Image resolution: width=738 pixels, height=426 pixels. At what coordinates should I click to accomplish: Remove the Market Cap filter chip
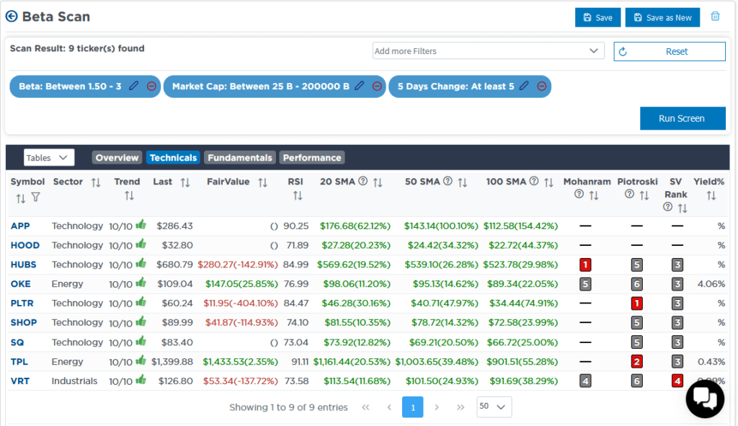[377, 86]
